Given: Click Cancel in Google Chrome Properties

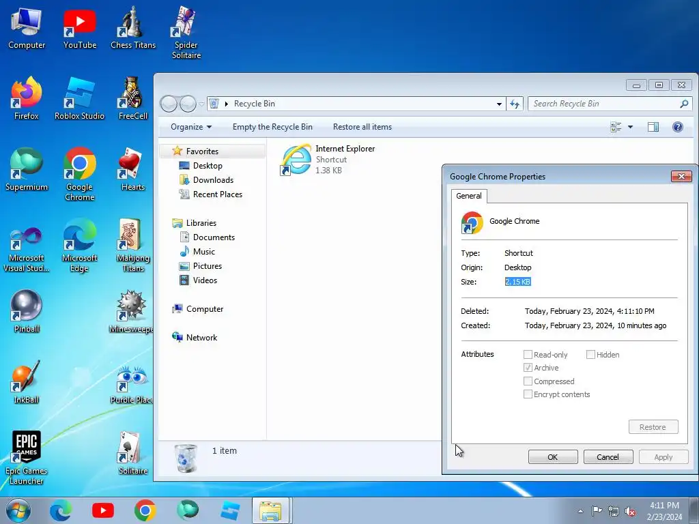Looking at the screenshot, I should (x=608, y=457).
